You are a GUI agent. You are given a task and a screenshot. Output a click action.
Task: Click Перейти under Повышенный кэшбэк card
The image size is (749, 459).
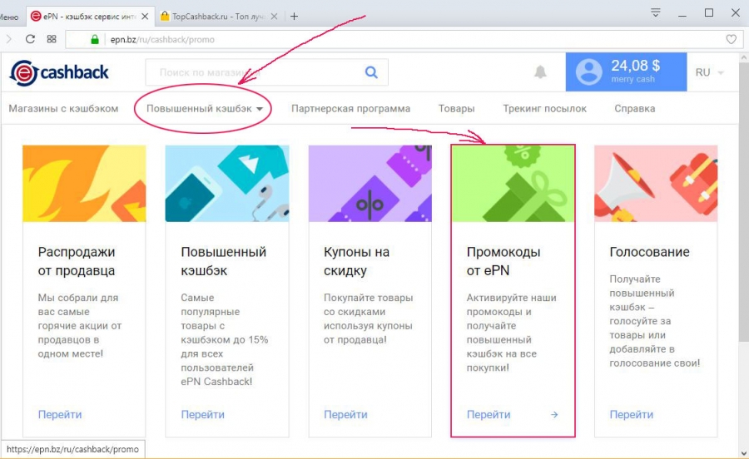point(202,415)
